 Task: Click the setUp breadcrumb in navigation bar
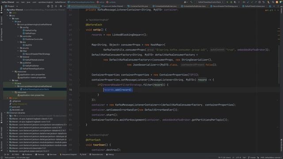pyautogui.click(x=100, y=2)
